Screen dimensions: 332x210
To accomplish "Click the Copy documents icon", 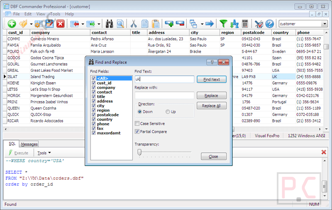I will (x=144, y=24).
